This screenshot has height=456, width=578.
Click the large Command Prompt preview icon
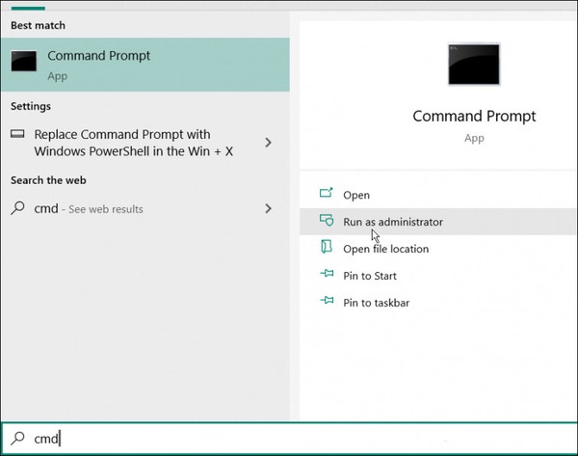coord(474,65)
